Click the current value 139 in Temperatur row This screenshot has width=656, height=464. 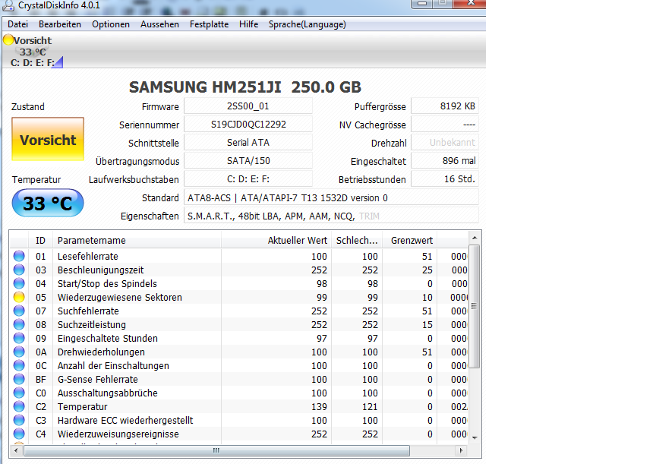pos(319,407)
